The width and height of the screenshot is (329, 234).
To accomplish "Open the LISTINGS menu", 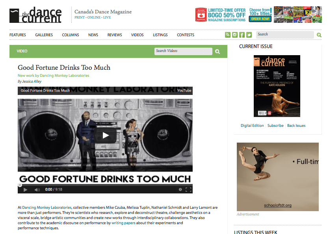I will click(x=160, y=35).
